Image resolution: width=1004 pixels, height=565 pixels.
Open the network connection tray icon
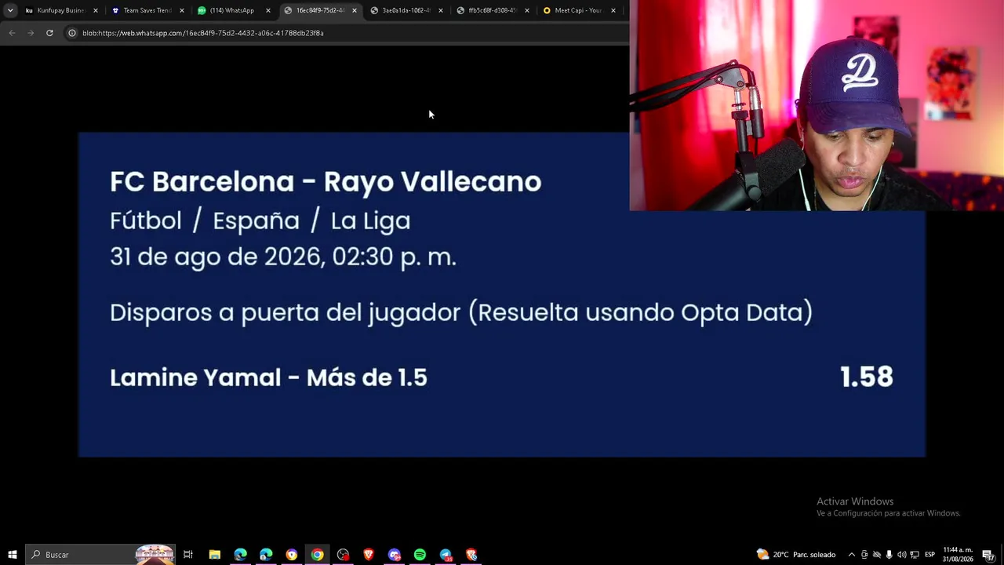point(915,555)
